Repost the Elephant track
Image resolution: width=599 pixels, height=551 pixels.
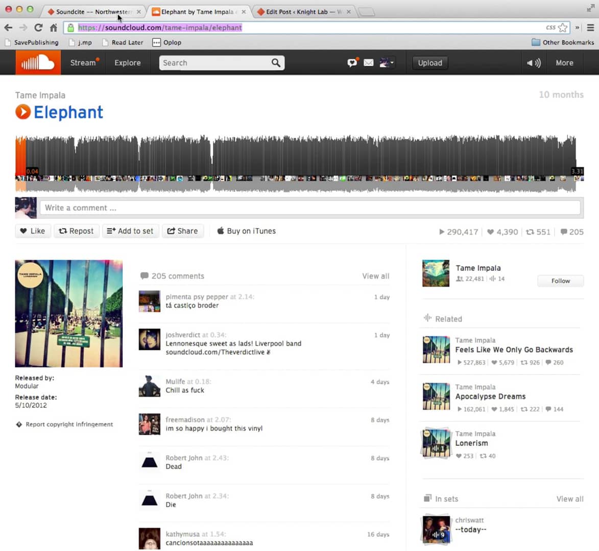click(x=77, y=231)
